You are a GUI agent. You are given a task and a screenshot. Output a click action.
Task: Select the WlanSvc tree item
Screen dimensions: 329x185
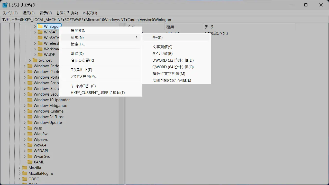click(x=41, y=134)
